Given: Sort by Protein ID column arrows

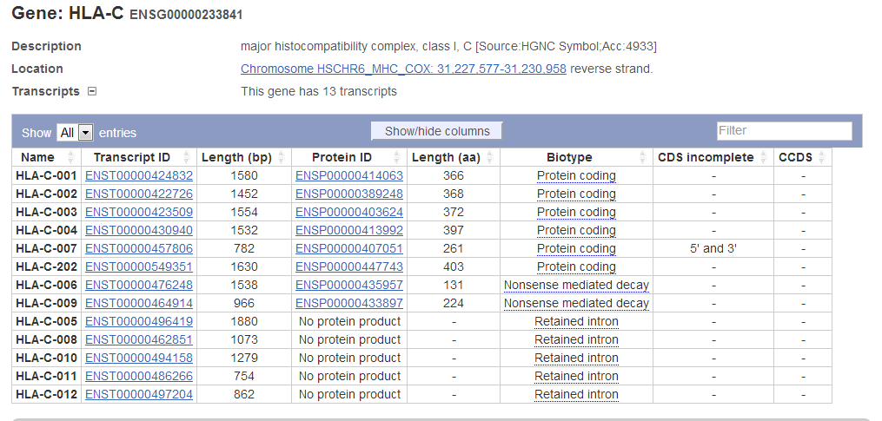Looking at the screenshot, I should 396,158.
